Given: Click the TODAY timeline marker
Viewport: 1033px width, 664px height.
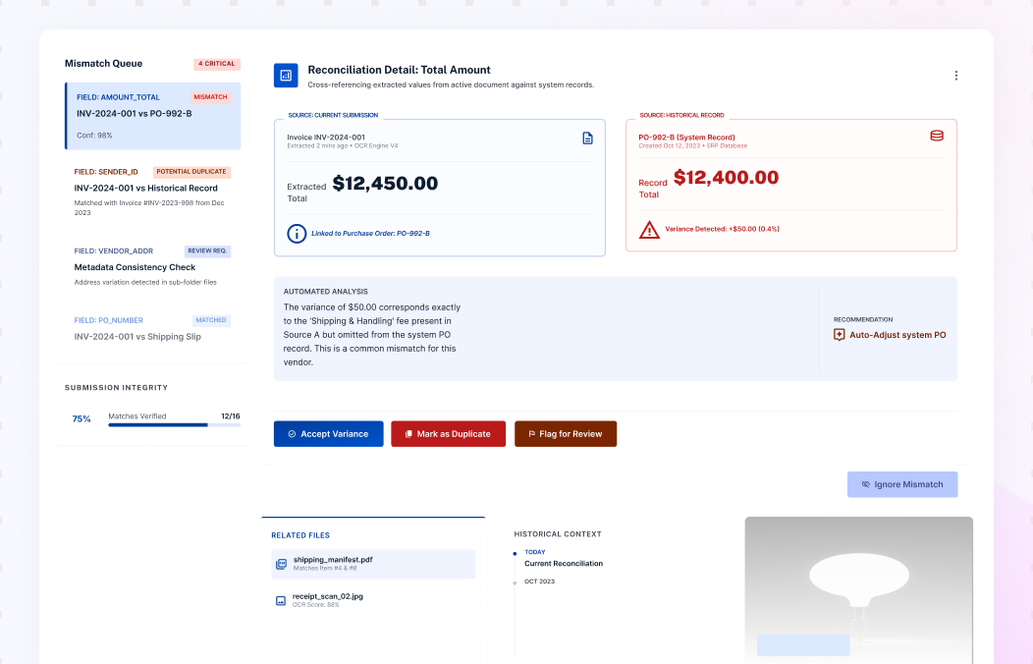Looking at the screenshot, I should 515,553.
